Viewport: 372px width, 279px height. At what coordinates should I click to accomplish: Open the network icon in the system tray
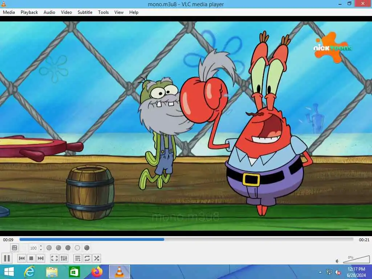(329, 272)
